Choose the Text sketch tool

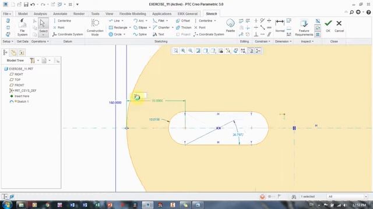pos(159,34)
